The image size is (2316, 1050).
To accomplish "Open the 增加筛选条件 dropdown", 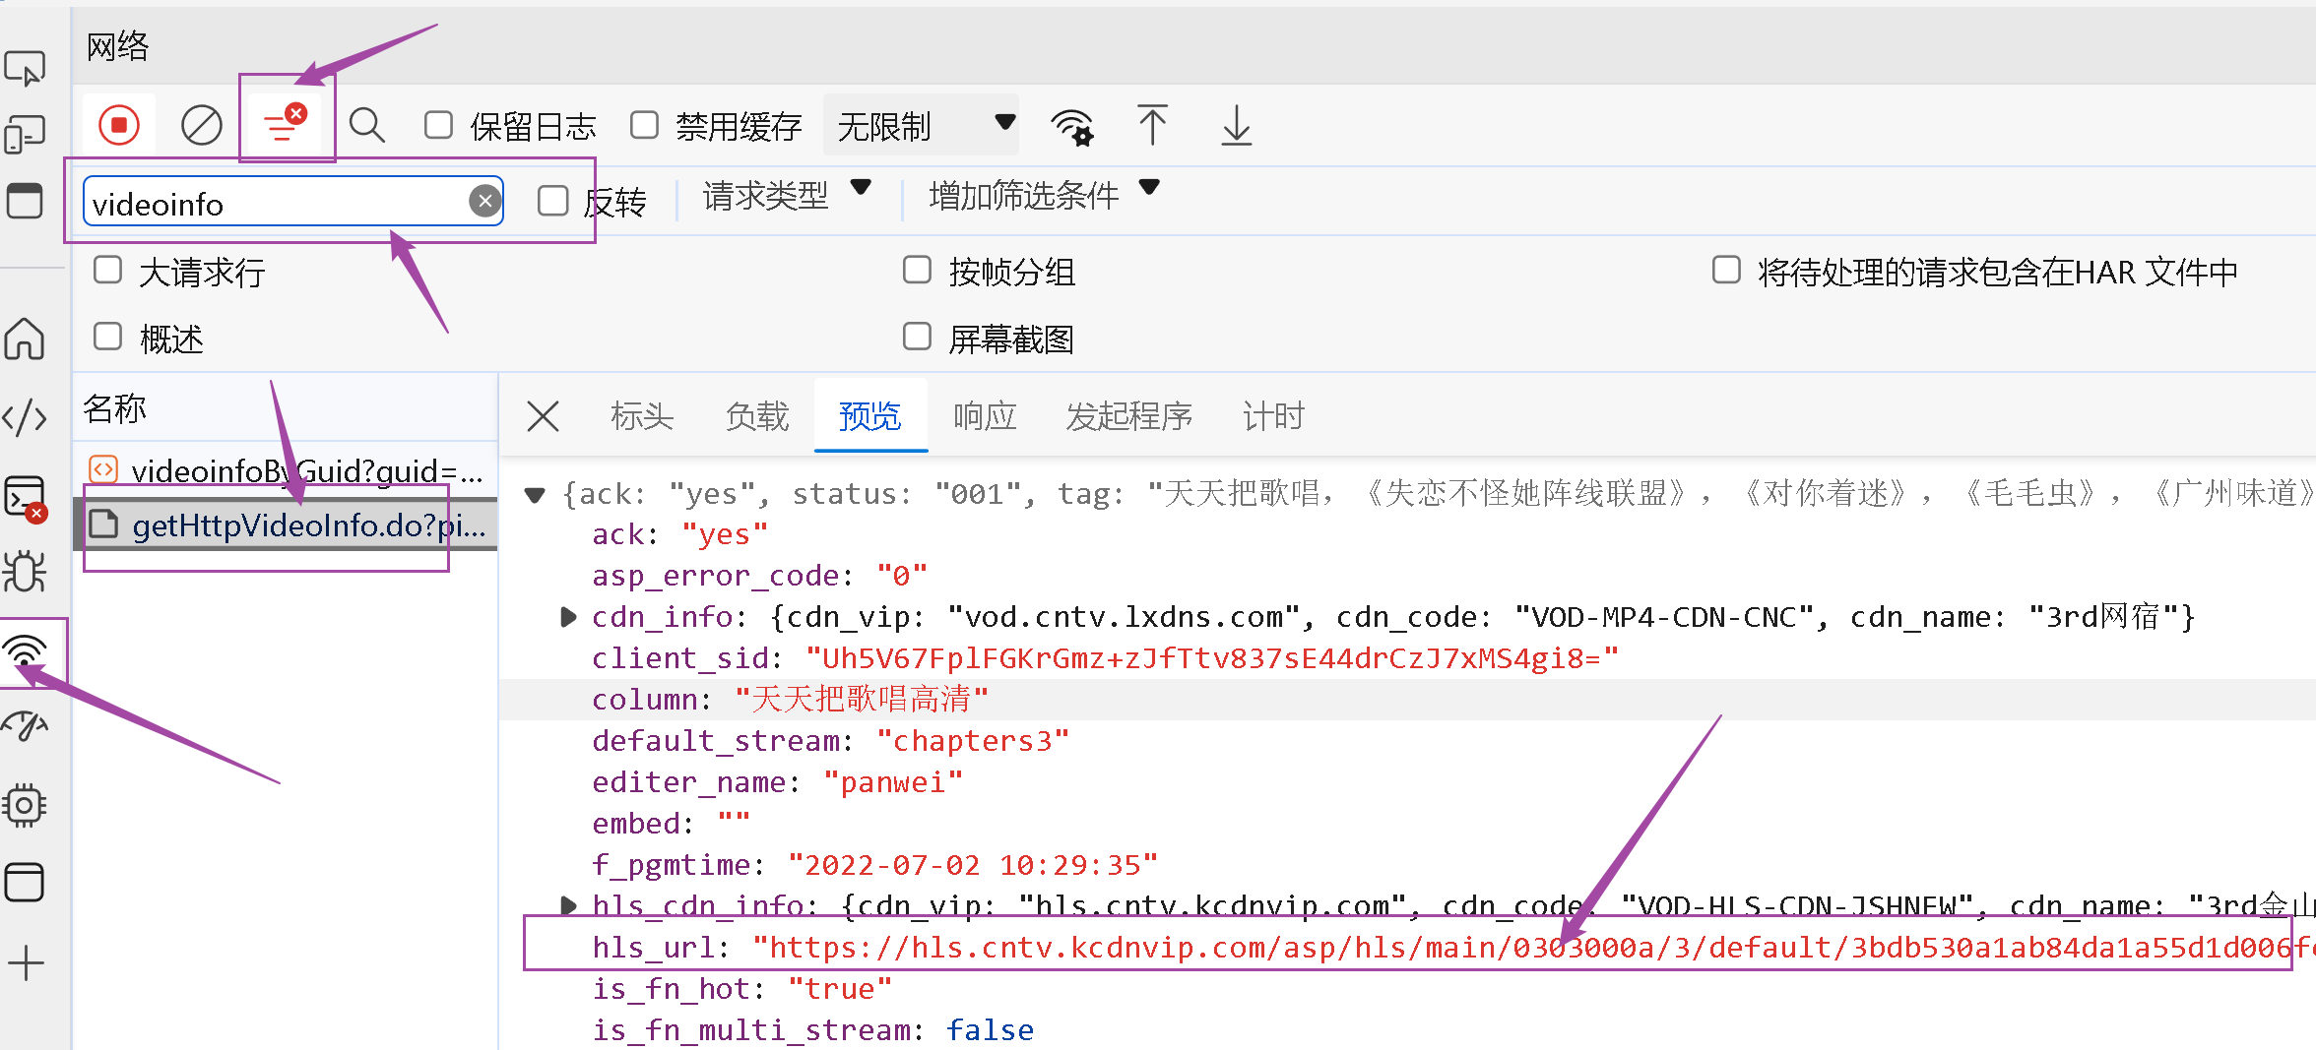I will (1044, 195).
